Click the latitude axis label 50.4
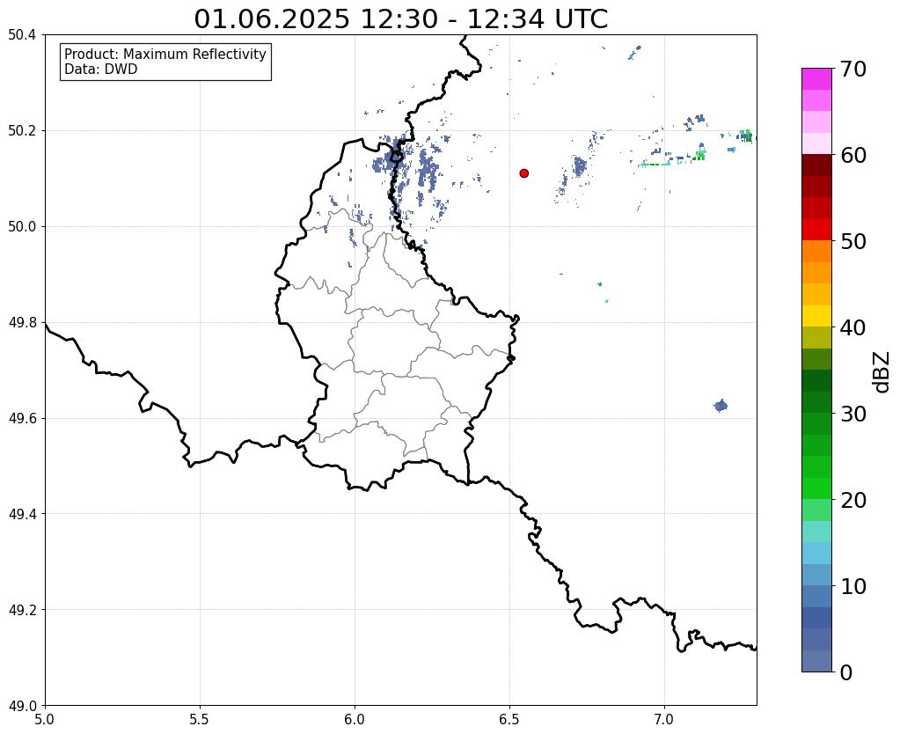 coord(22,35)
